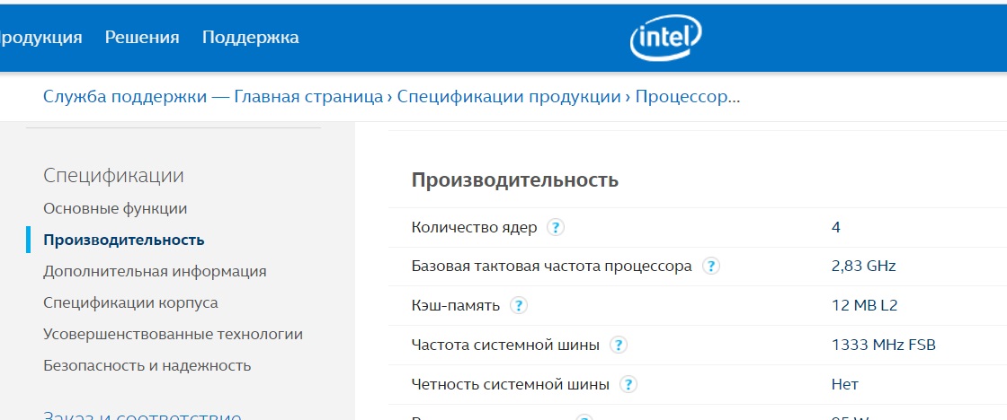Screen dimensions: 1007x420
Task: Open the Продукция menu
Action: pos(40,38)
